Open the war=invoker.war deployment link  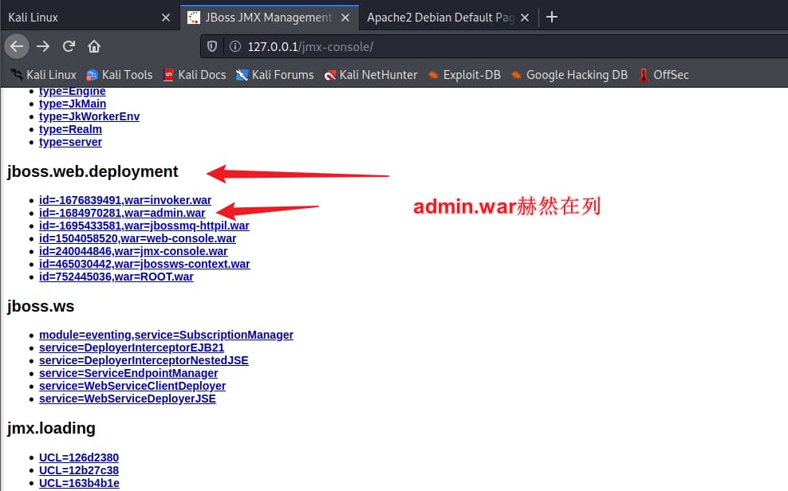(x=125, y=200)
